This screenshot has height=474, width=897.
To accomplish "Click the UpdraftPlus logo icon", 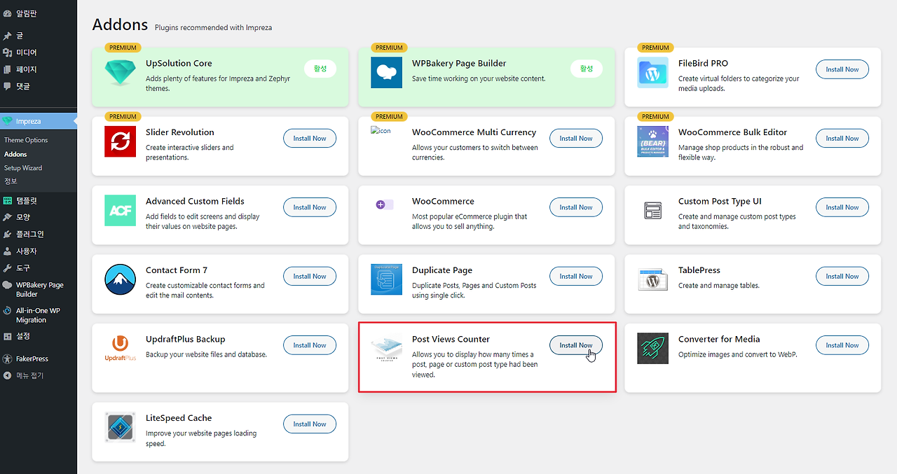I will point(120,348).
